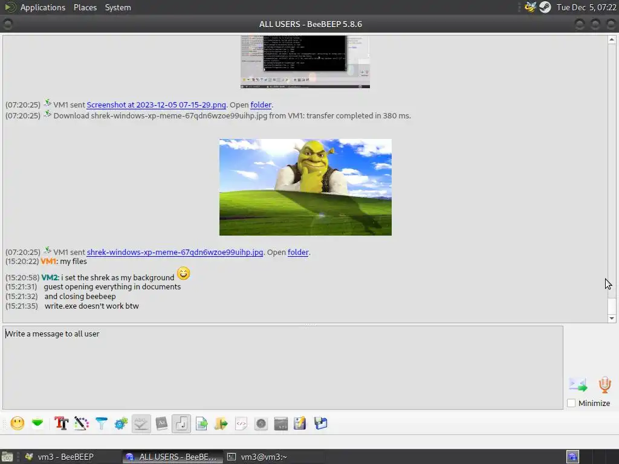Viewport: 619px width, 464px height.
Task: Click message 'guest opening everything in documents'
Action: coord(112,287)
